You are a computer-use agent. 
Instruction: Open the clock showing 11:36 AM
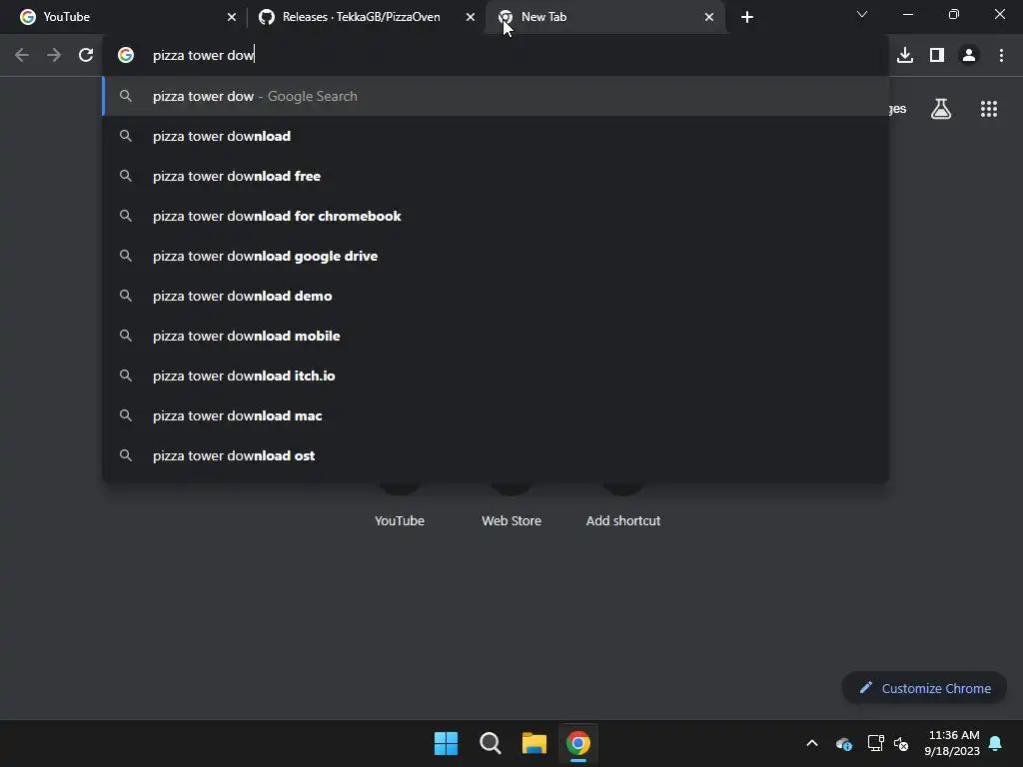click(x=952, y=743)
